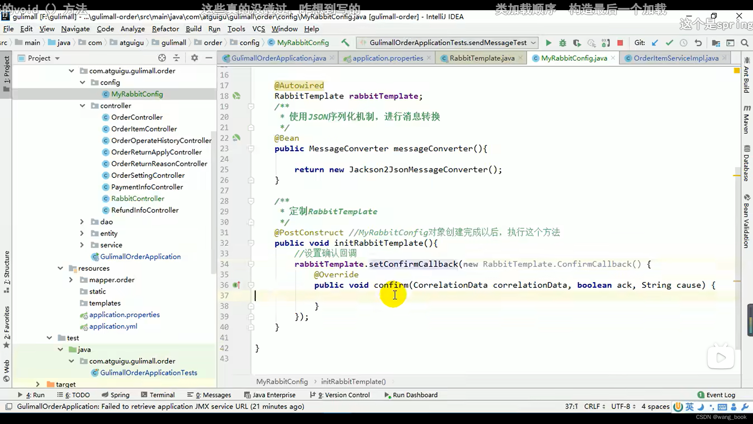The image size is (753, 424).
Task: Click override gutter icon on line 36
Action: tap(236, 285)
